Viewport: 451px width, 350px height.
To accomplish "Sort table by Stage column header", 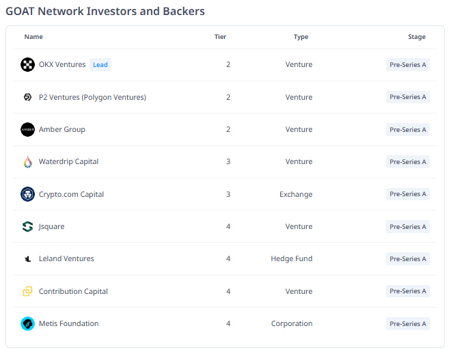I will (x=416, y=37).
